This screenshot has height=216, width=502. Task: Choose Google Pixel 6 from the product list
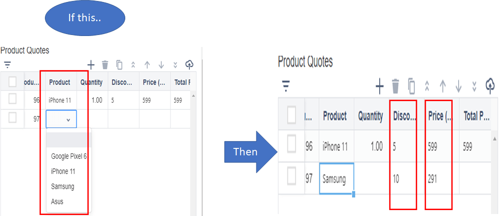[x=69, y=156]
